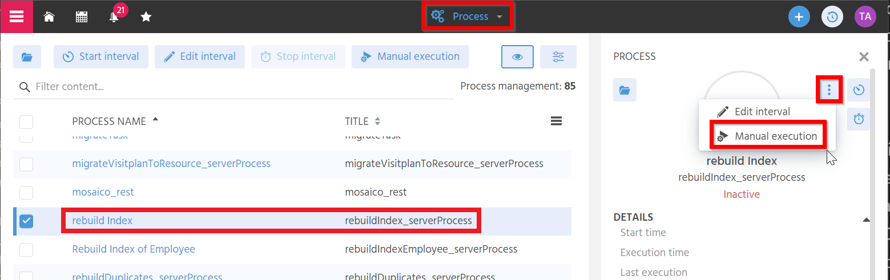
Task: Choose Edit interval from popup menu
Action: pos(767,112)
